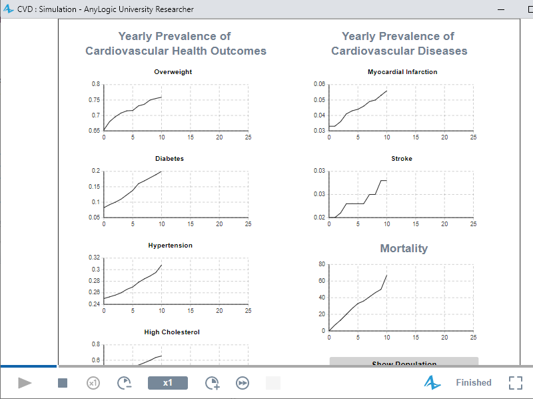Click the Overweight prevalence chart
Viewport: 533px width, 399px height.
point(176,107)
